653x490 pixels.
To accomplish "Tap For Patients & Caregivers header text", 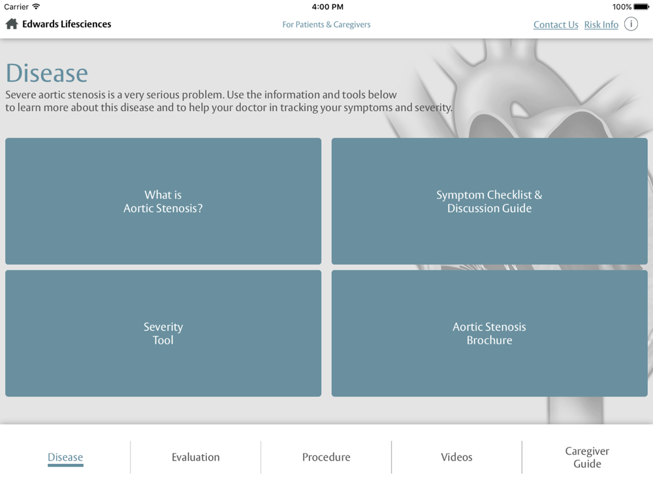I will (x=326, y=24).
